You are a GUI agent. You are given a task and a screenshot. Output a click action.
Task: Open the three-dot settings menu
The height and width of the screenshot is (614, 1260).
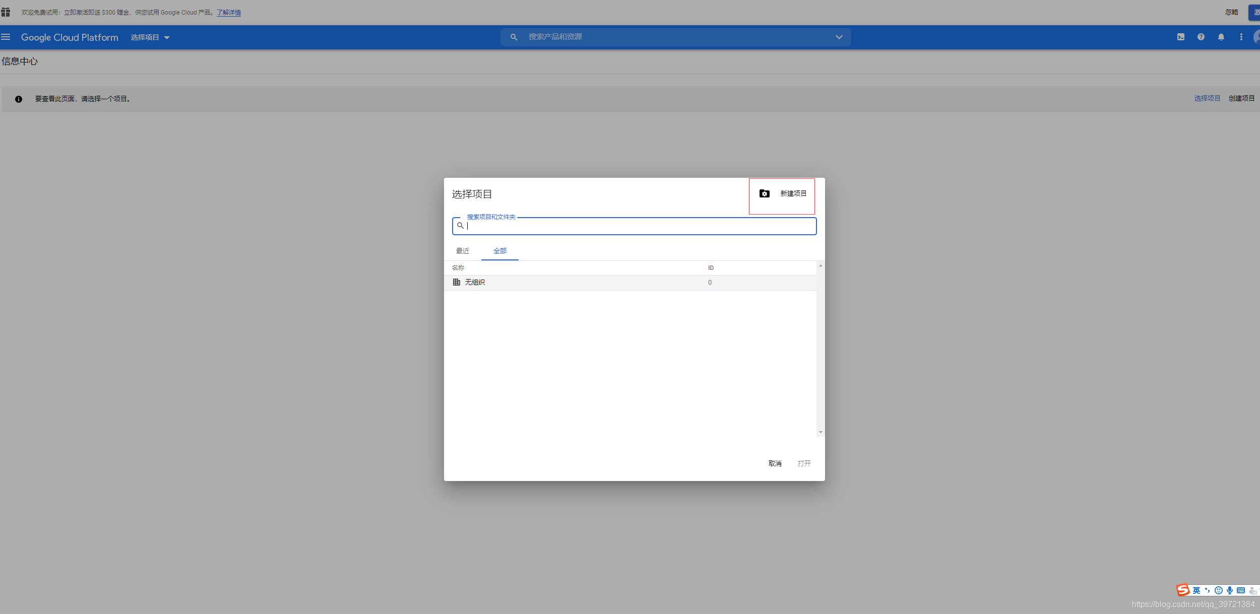pyautogui.click(x=1241, y=37)
